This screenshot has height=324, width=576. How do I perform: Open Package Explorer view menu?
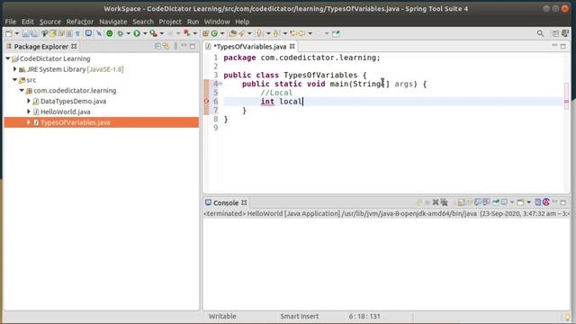pos(175,46)
